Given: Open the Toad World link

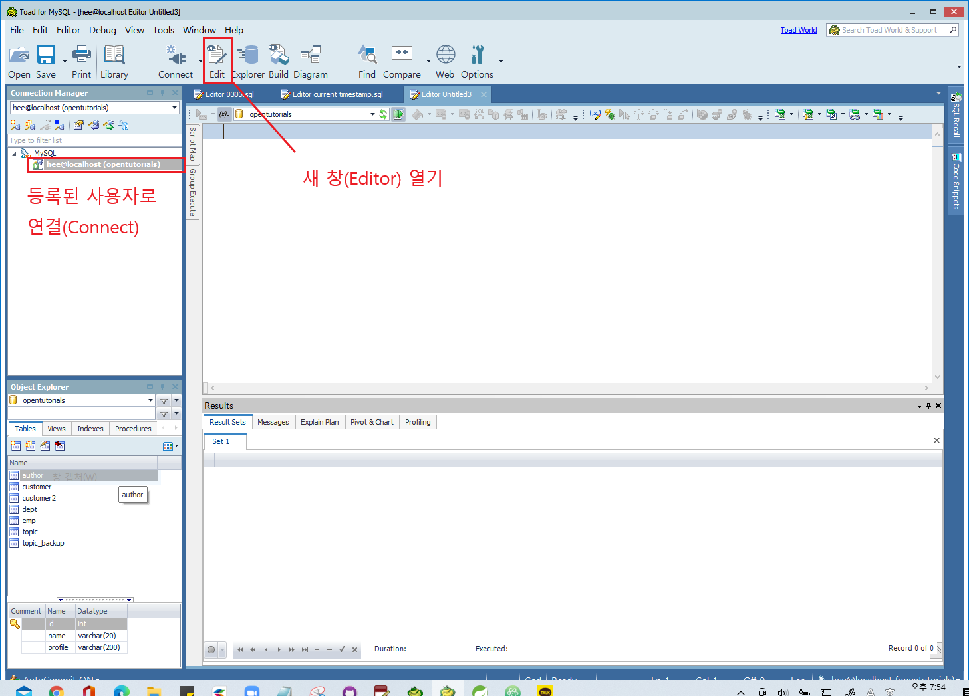Looking at the screenshot, I should click(798, 30).
